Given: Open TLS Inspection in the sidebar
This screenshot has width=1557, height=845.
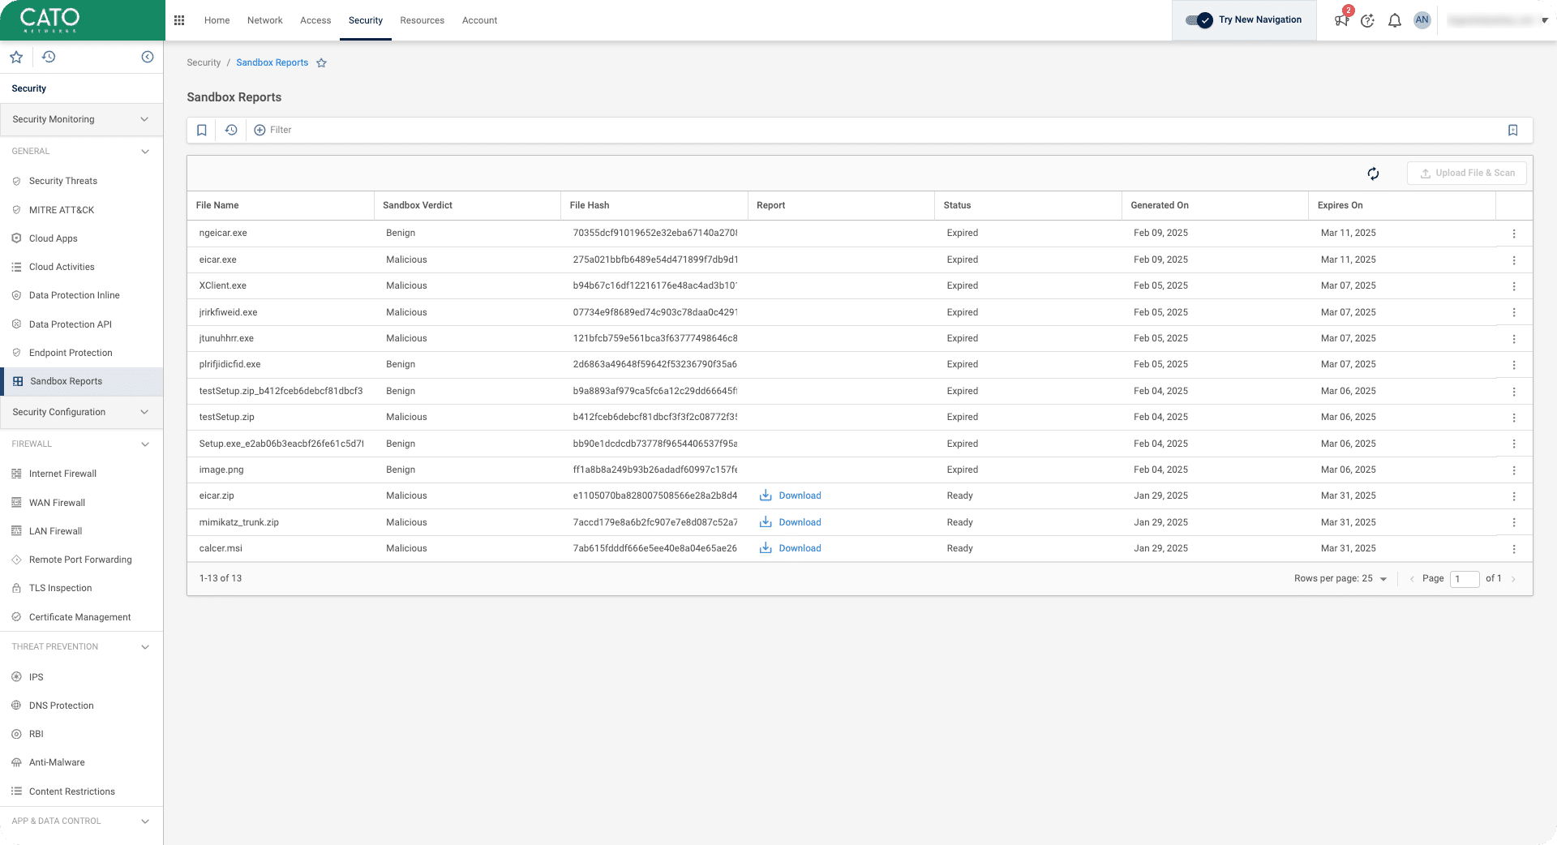Looking at the screenshot, I should 60,588.
